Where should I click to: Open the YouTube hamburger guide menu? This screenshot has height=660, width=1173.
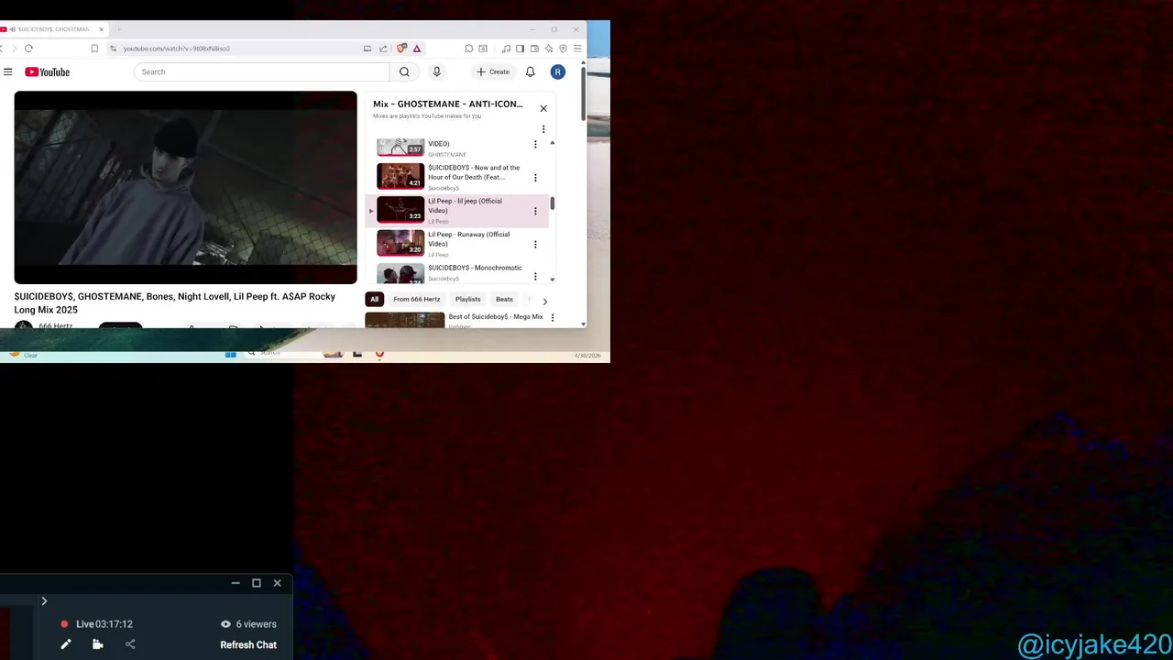8,71
